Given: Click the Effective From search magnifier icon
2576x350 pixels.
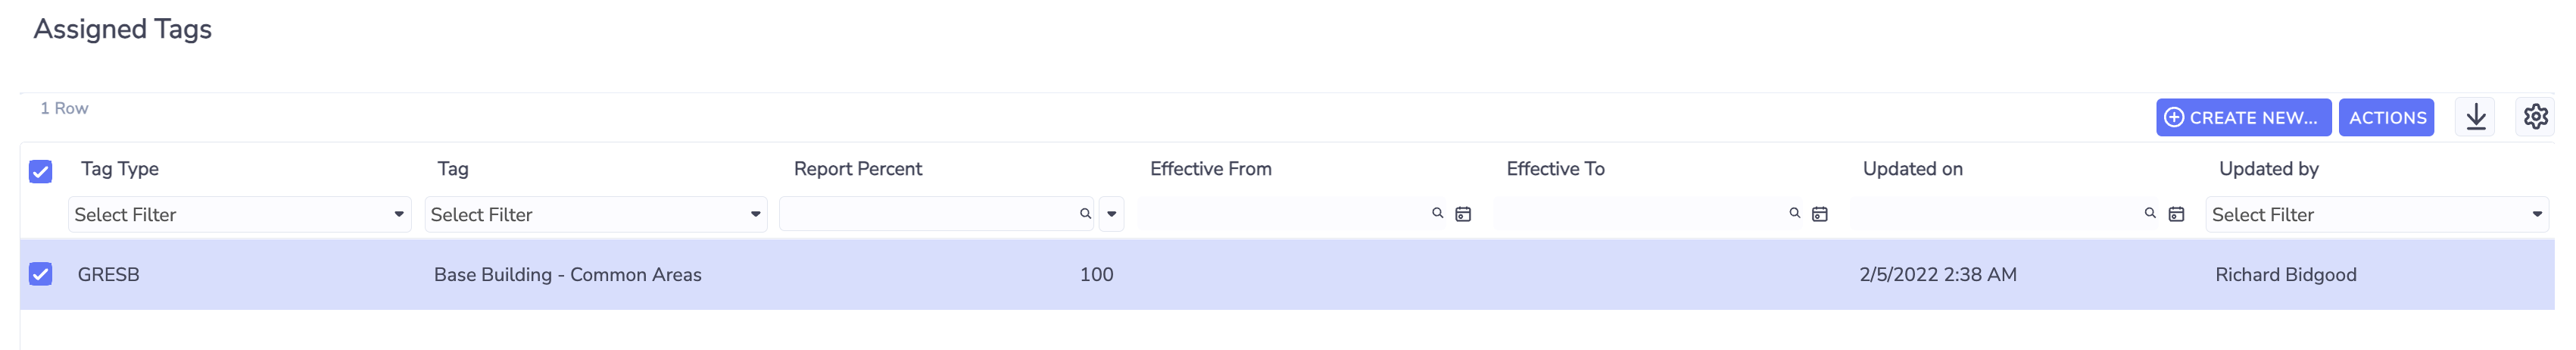Looking at the screenshot, I should [x=1438, y=213].
